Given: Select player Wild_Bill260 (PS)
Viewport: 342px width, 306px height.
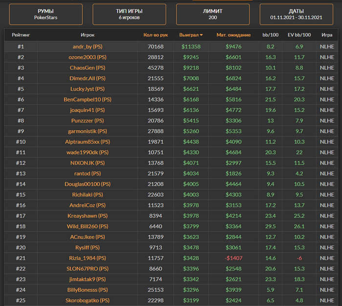Looking at the screenshot, I should (87, 226).
